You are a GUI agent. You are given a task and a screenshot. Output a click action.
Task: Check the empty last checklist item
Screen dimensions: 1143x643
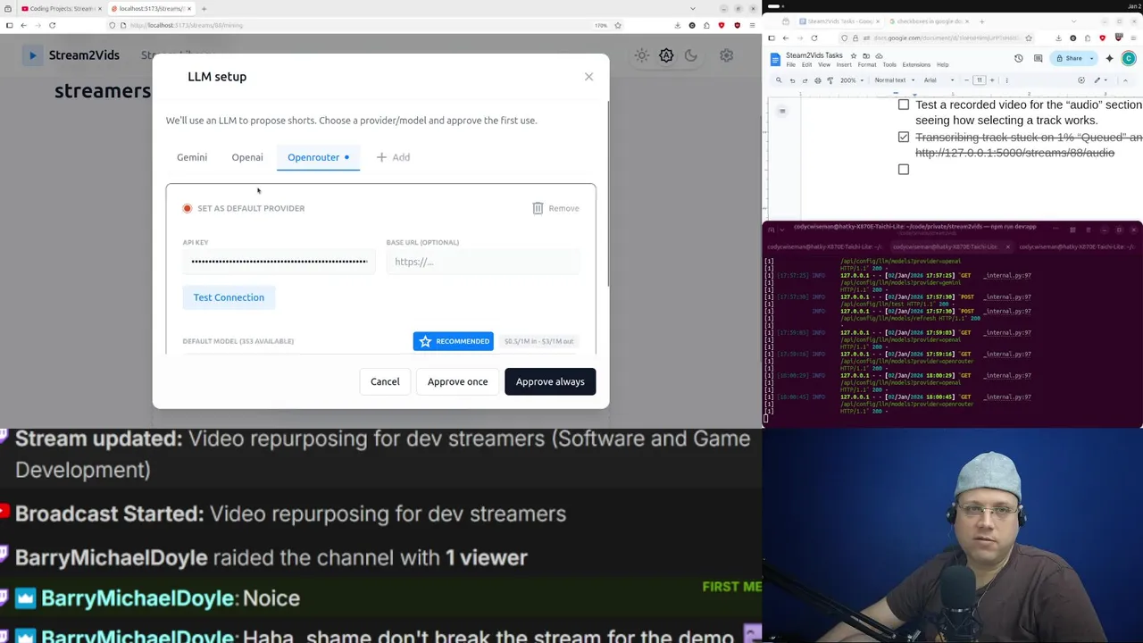(904, 170)
